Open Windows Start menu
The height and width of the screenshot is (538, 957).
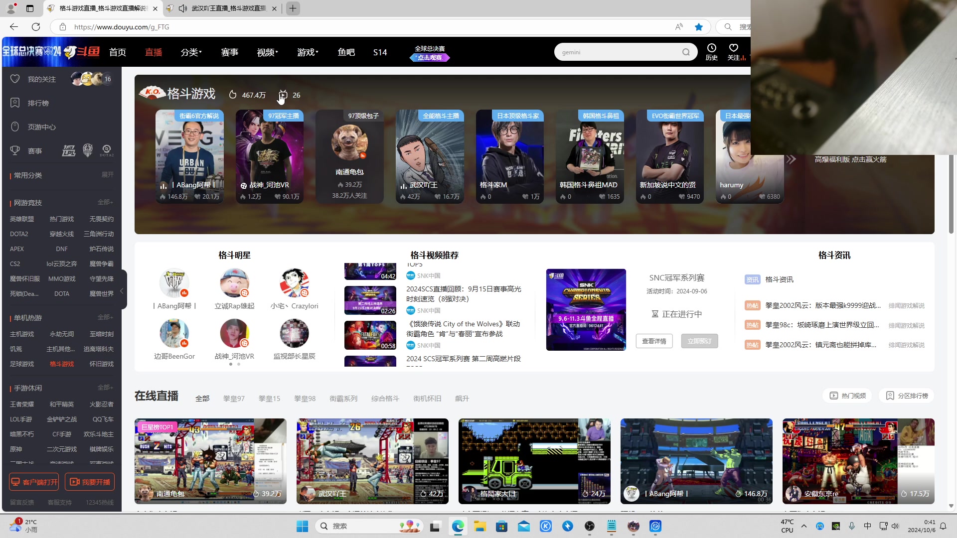pos(302,526)
